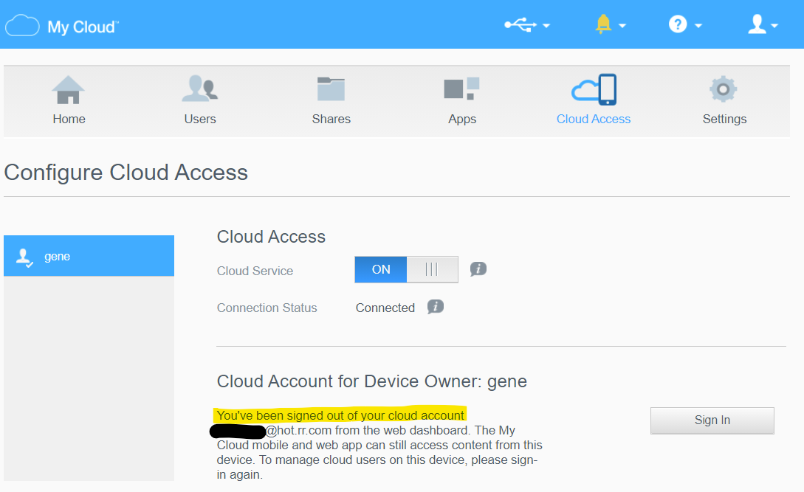Go to the Home tab
The width and height of the screenshot is (804, 492).
pyautogui.click(x=69, y=101)
